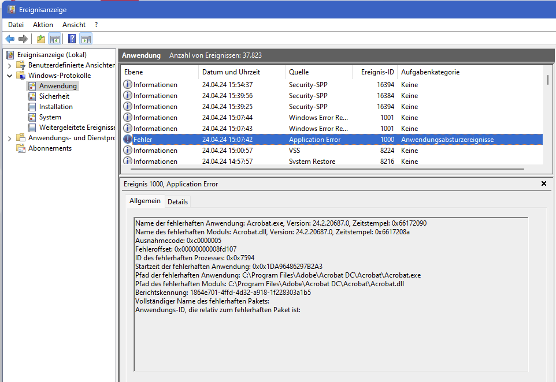Click the folder up-one-level toolbar icon
This screenshot has height=382, width=556.
[x=40, y=39]
